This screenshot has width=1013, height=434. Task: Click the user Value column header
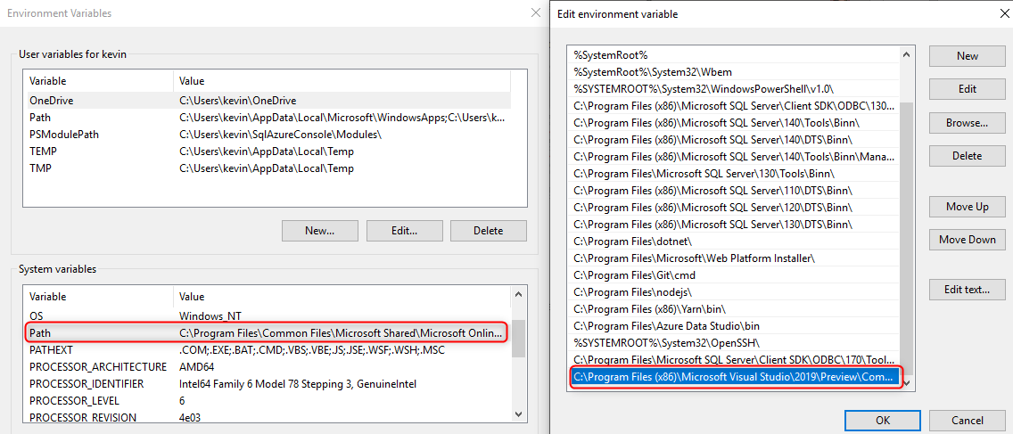tap(342, 81)
